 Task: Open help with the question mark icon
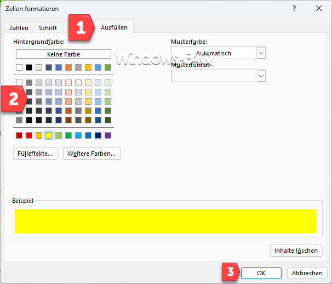pos(294,8)
